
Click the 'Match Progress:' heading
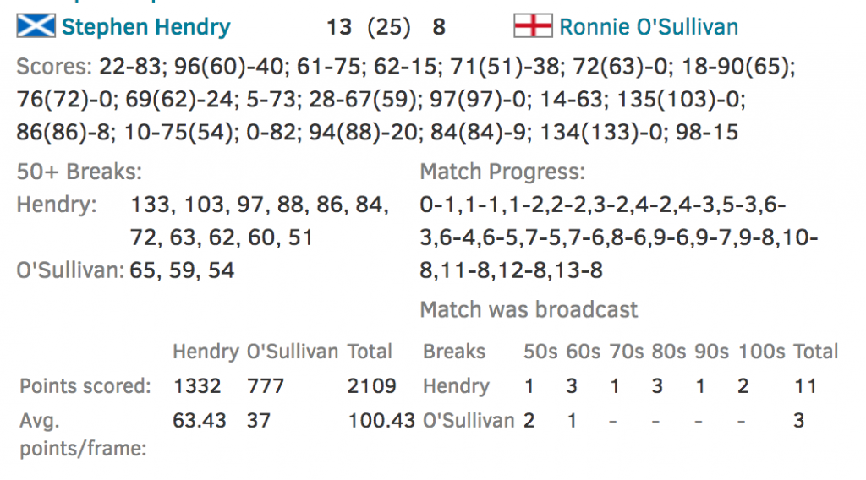pyautogui.click(x=502, y=172)
